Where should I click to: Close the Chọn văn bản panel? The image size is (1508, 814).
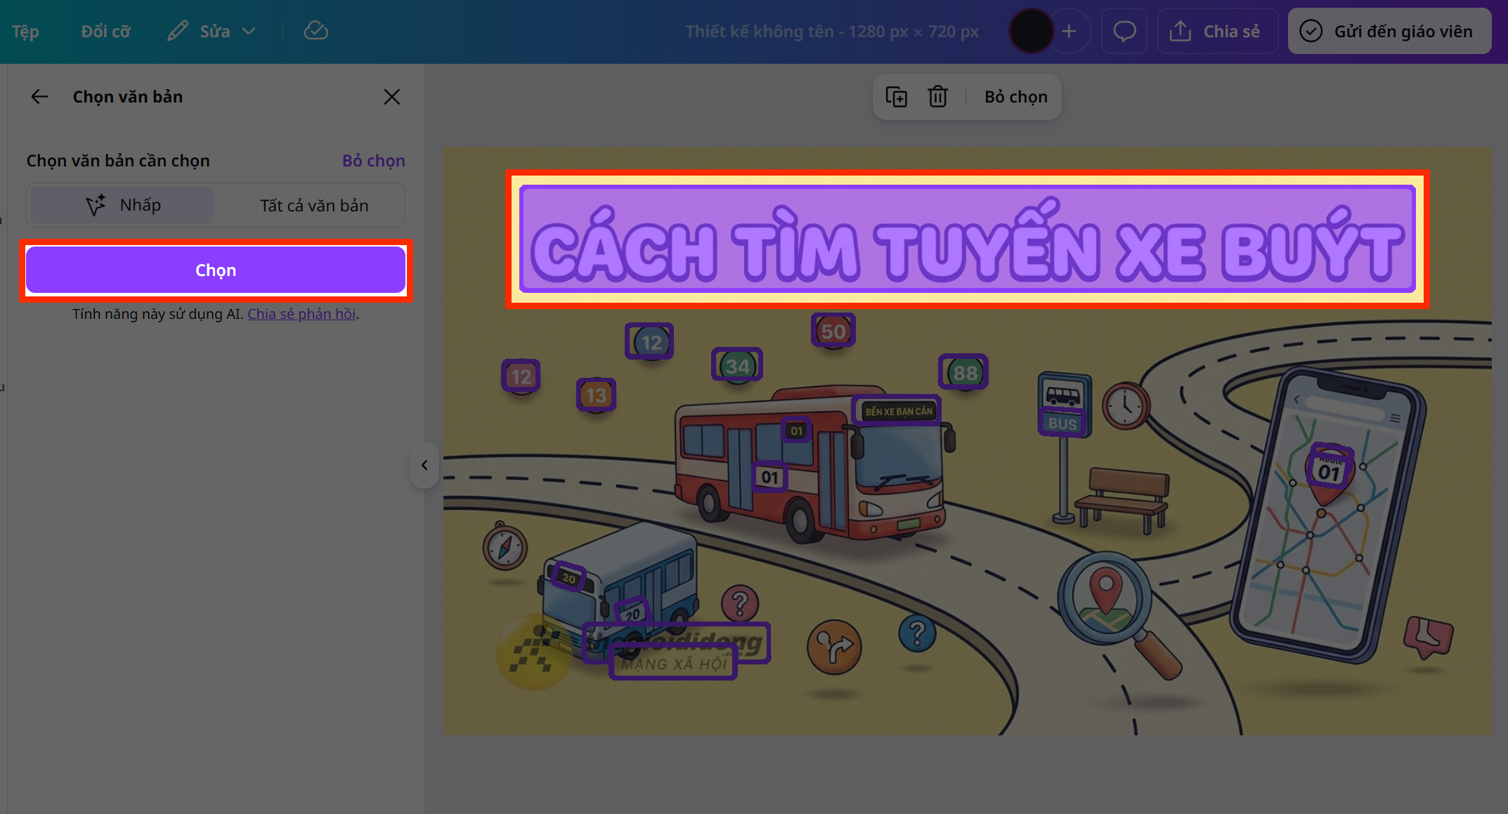[391, 96]
